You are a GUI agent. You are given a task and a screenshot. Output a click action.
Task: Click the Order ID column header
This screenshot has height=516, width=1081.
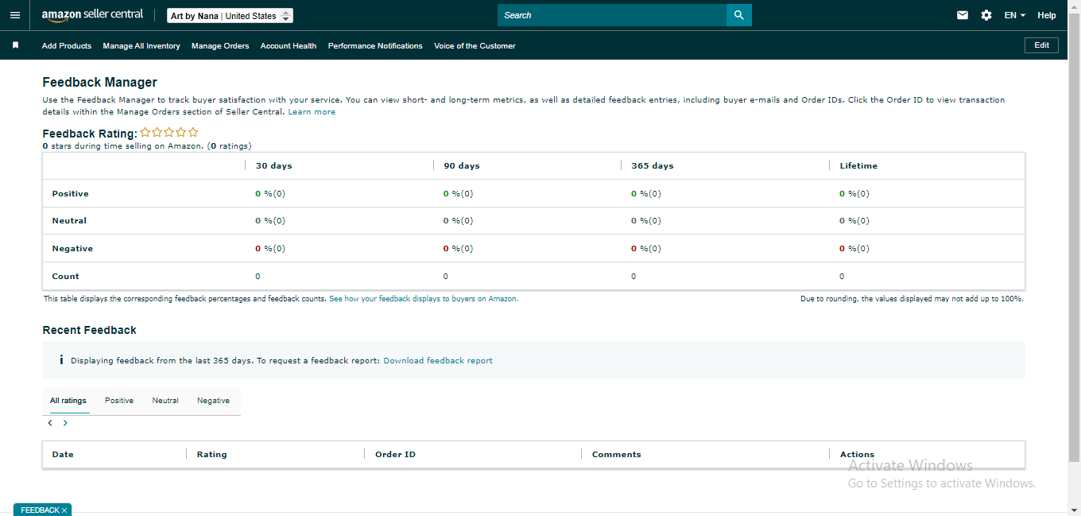(395, 455)
